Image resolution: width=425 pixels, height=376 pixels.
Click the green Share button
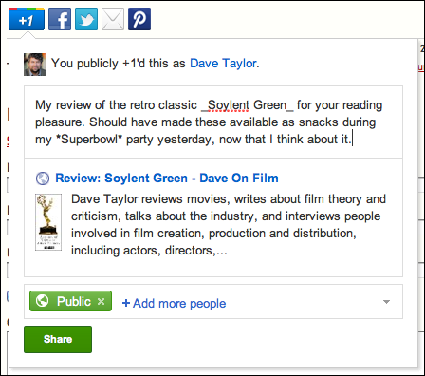58,339
